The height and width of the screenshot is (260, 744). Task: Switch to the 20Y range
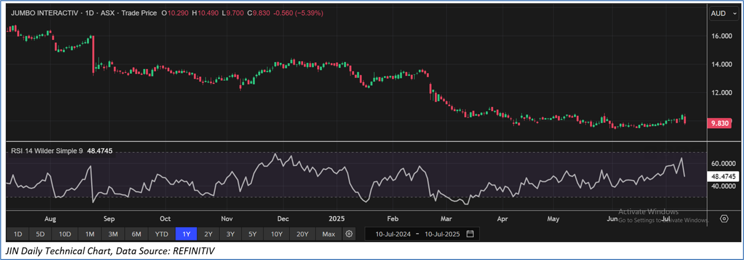point(303,234)
